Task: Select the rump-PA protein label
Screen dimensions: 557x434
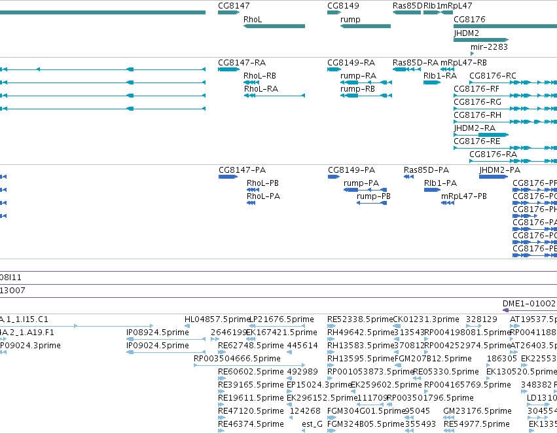Action: click(x=361, y=183)
